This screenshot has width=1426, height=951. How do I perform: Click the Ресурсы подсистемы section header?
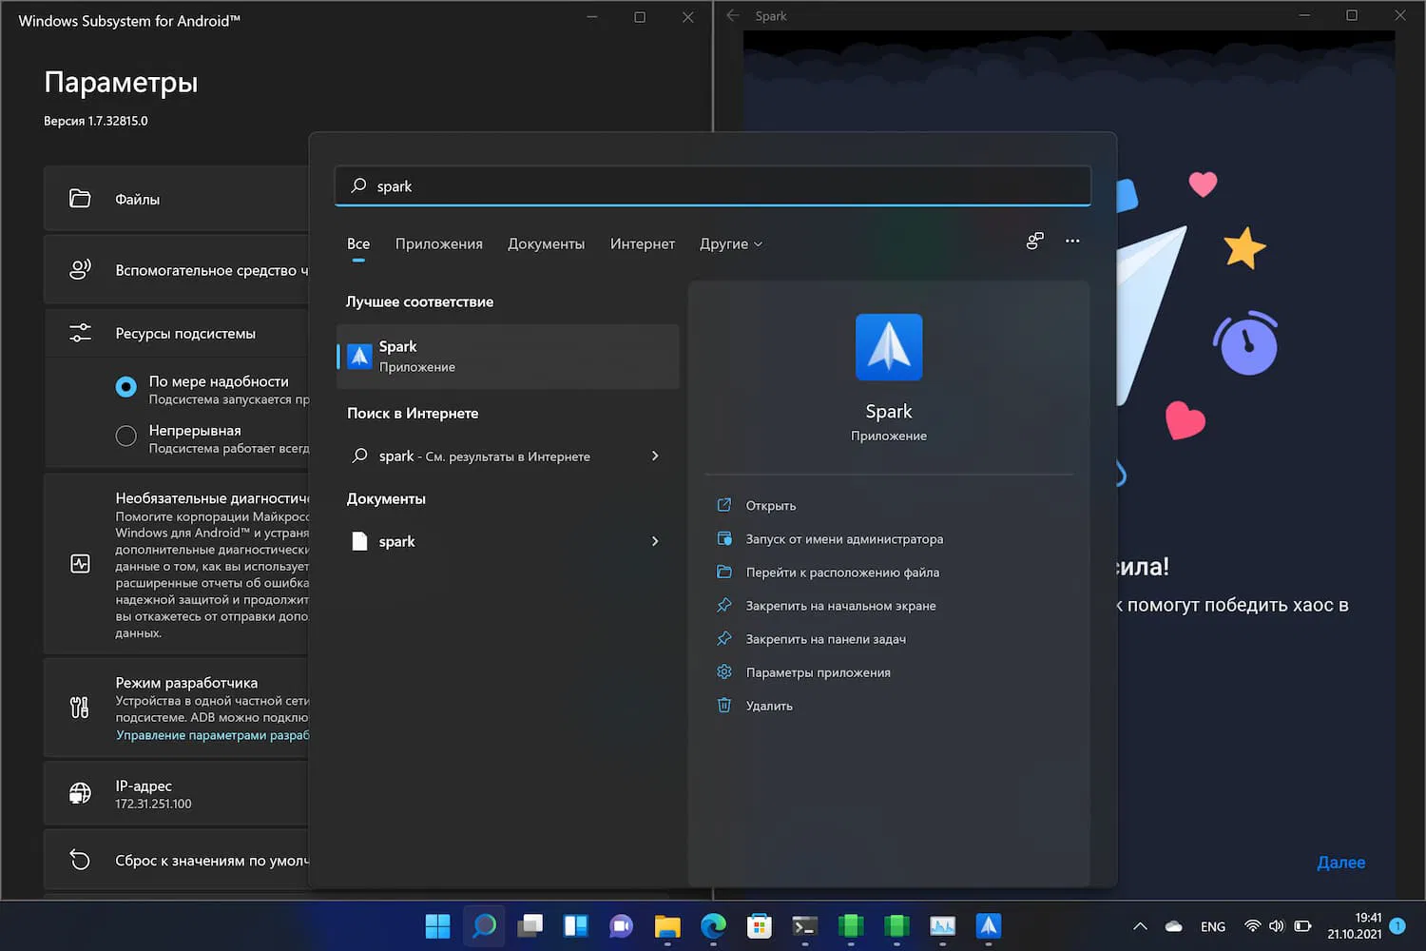[x=185, y=333]
